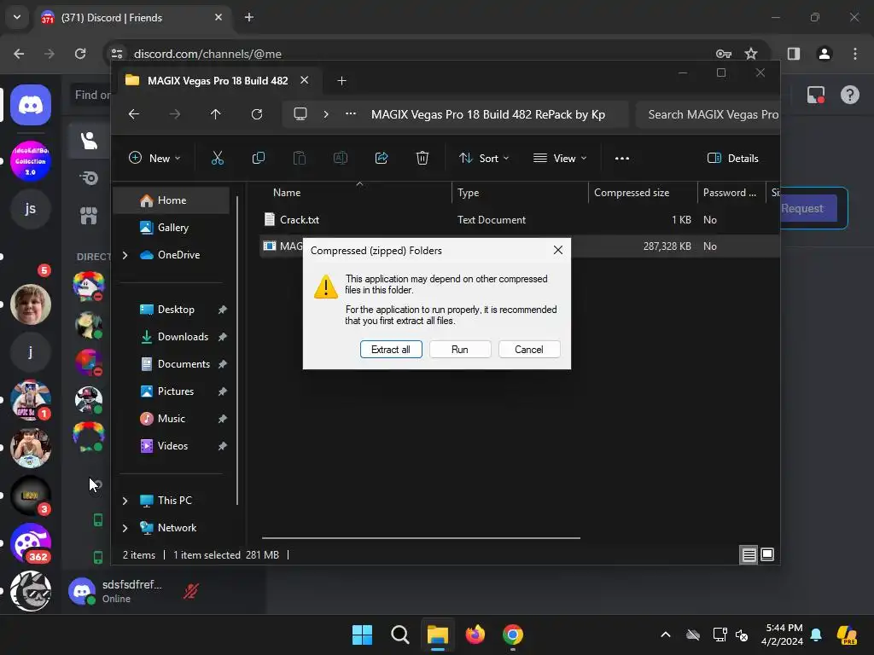
Task: Bookmark this page with Chrome star icon
Action: click(x=751, y=54)
